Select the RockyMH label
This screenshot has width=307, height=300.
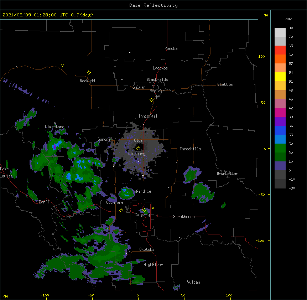click(x=87, y=81)
